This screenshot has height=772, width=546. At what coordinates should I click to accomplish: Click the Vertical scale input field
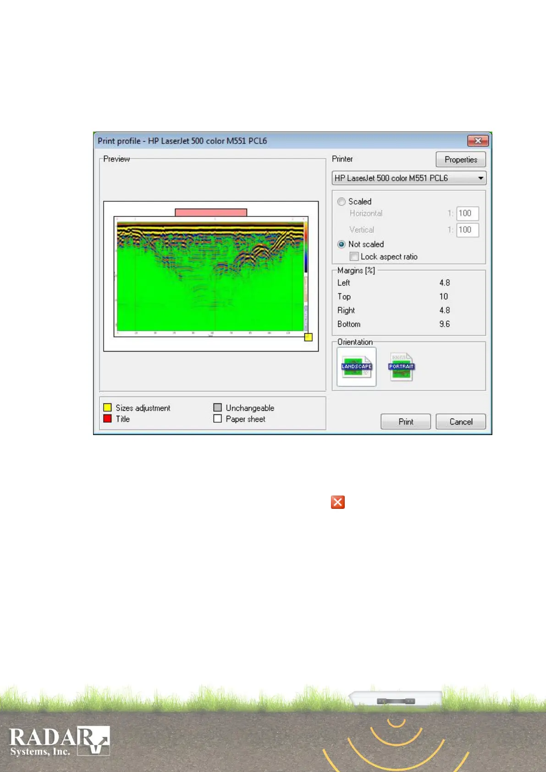(x=468, y=230)
